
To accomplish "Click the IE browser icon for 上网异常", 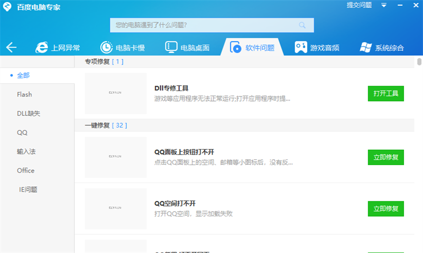I will coord(42,47).
